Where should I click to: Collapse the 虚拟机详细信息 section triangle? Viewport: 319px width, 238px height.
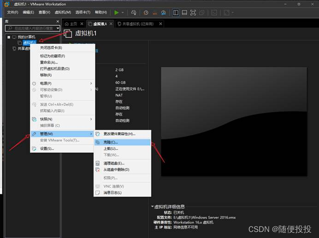click(152, 207)
